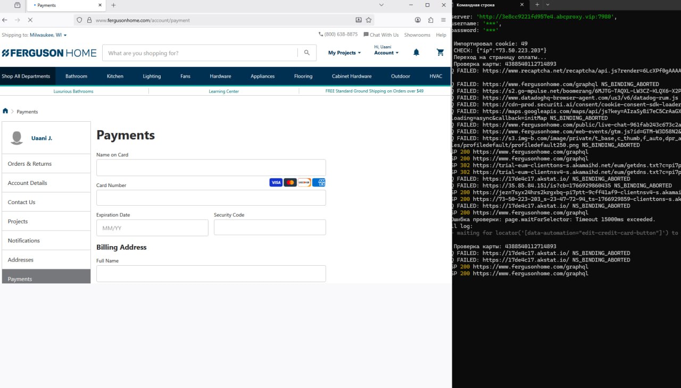The image size is (681, 388).
Task: Select Fans in the navigation bar
Action: (185, 76)
